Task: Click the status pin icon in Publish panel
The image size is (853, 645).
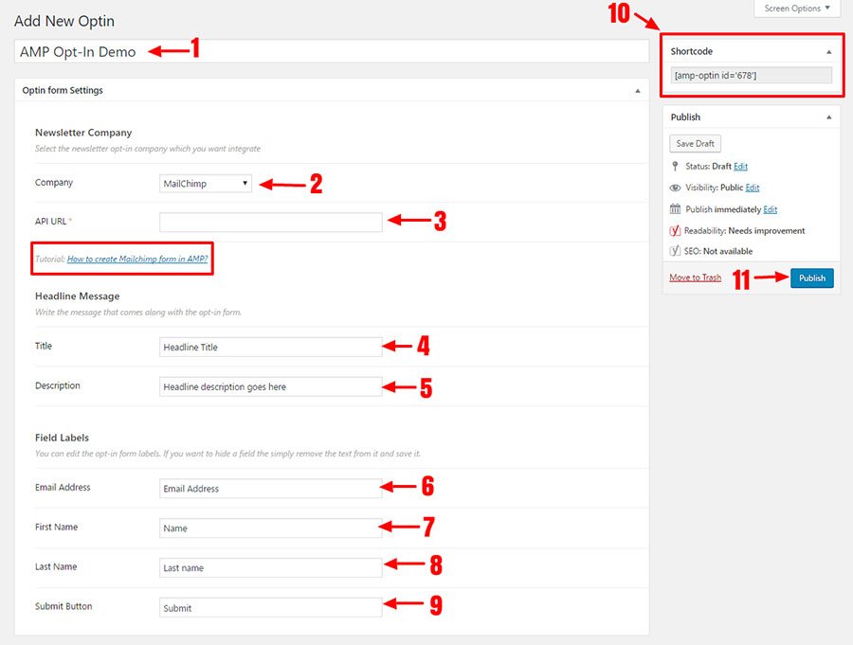Action: coord(675,167)
